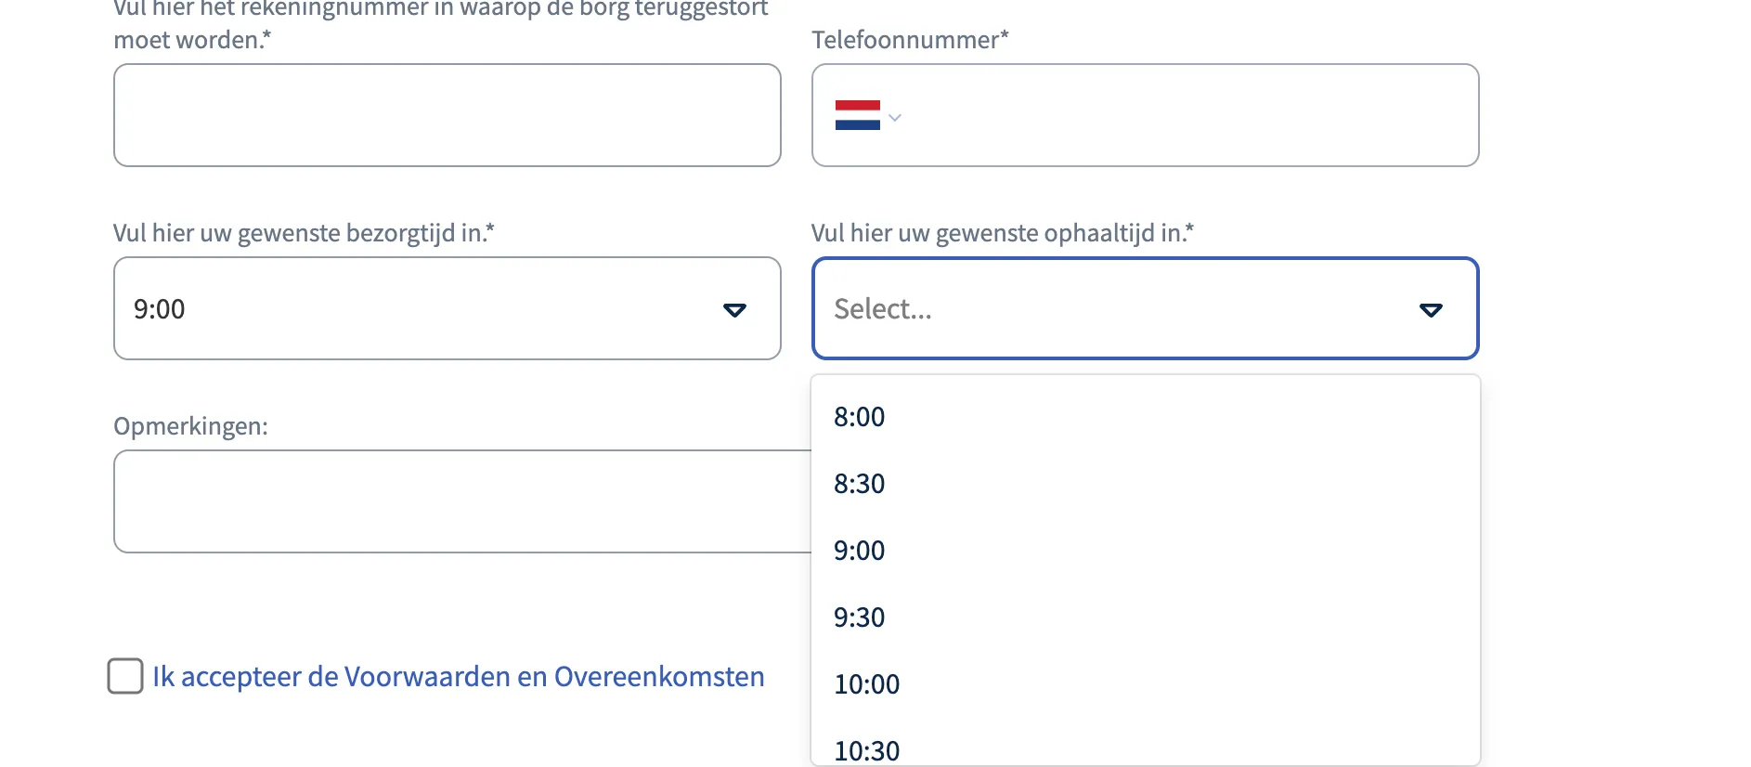This screenshot has width=1751, height=767.
Task: Select 9:30 in the pickup time list
Action: click(860, 617)
